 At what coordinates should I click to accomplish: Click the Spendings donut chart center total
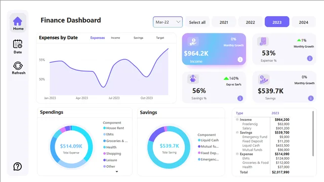click(x=71, y=146)
